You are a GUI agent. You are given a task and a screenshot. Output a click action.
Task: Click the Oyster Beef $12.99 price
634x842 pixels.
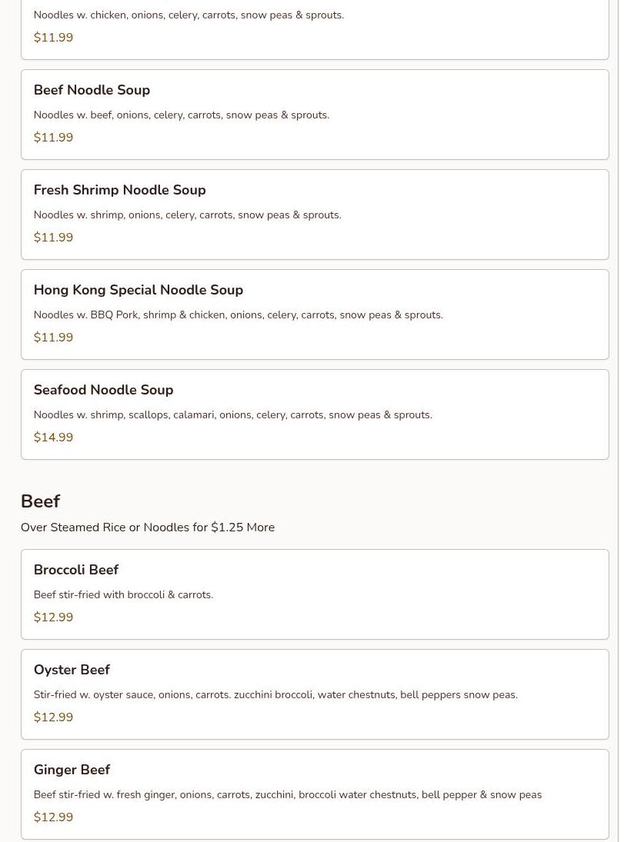53,717
